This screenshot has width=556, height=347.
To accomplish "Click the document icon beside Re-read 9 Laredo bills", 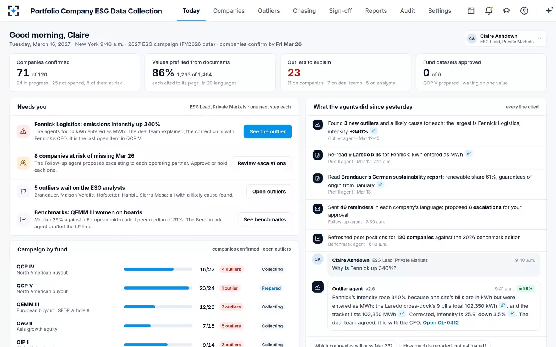I will coord(317,155).
